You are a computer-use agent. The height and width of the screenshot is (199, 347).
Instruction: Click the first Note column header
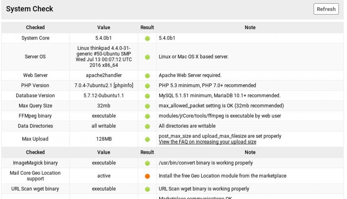point(250,27)
